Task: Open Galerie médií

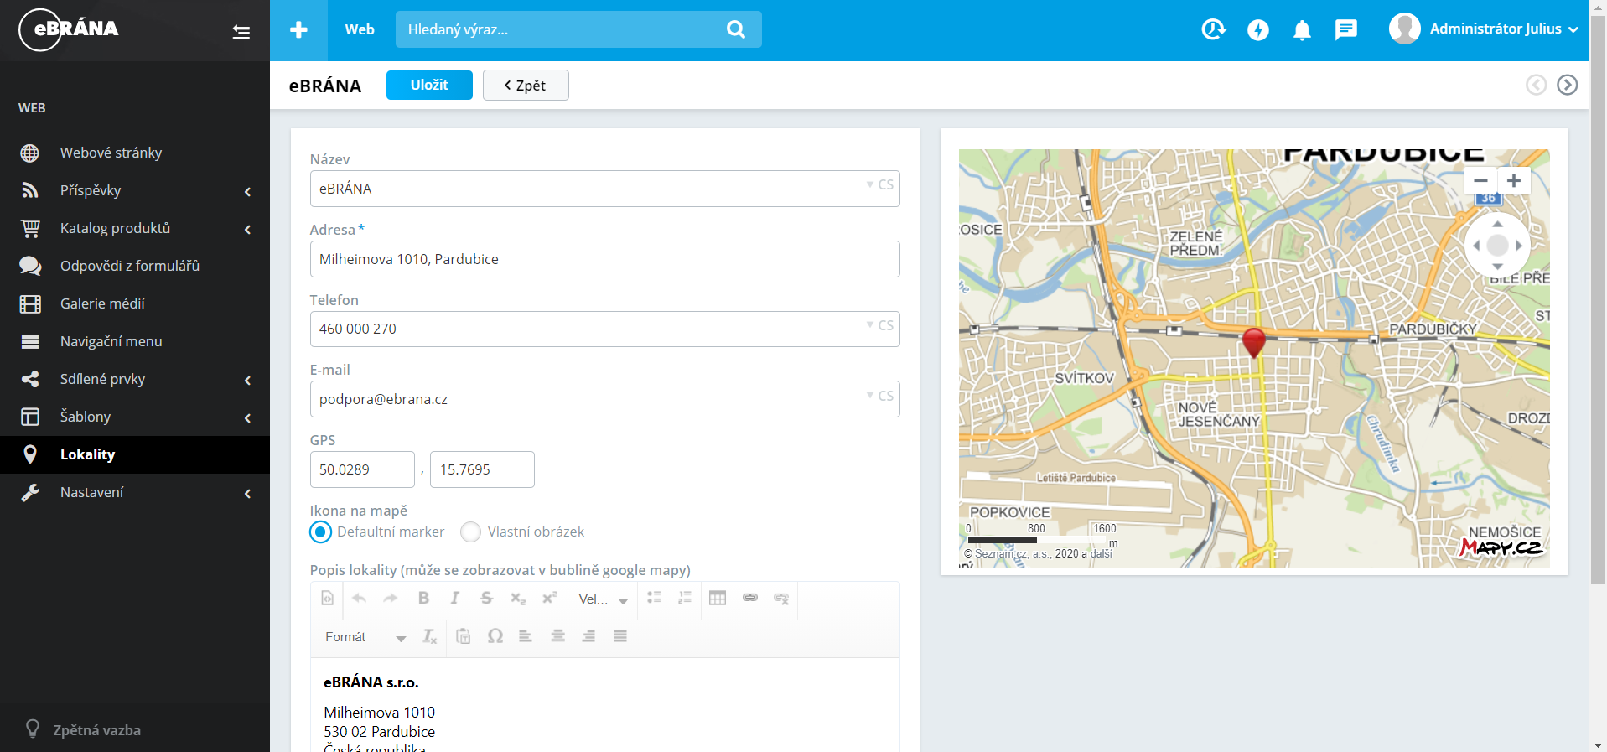Action: click(135, 303)
